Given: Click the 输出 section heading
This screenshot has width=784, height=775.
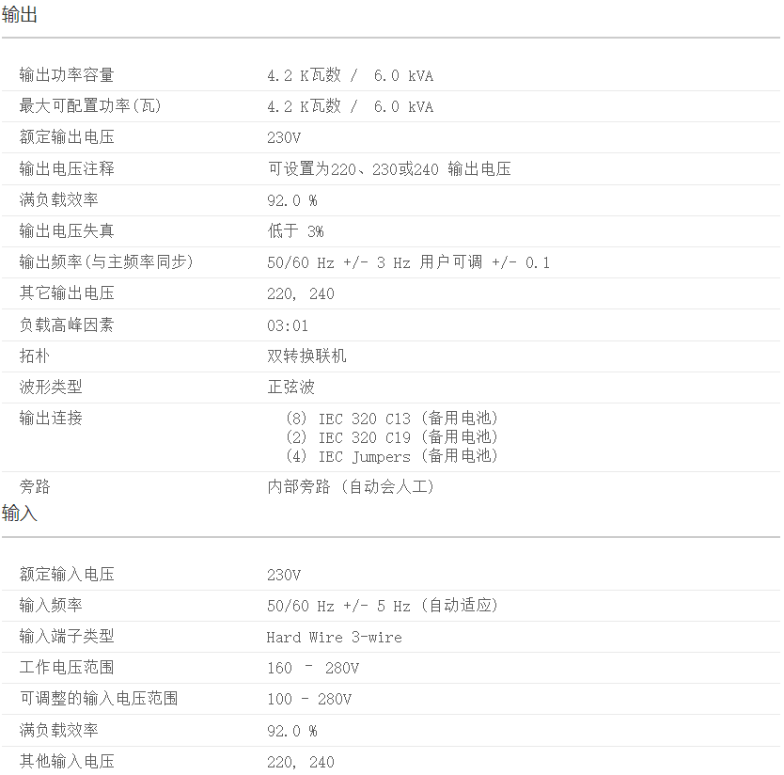Looking at the screenshot, I should click(20, 15).
